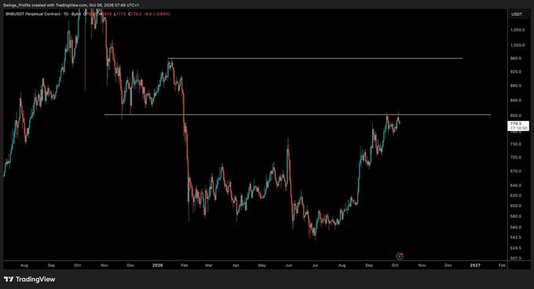534x289 pixels.
Task: Click the 730.0 price axis label
Action: pos(516,144)
